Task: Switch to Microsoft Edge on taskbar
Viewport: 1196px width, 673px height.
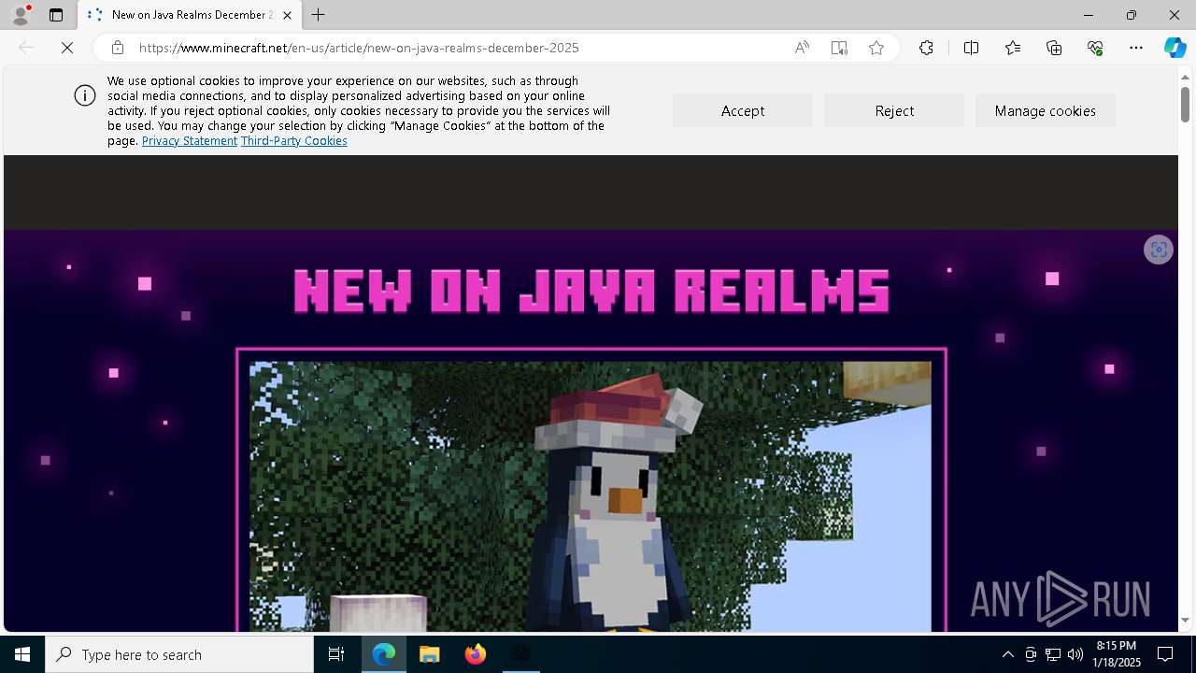Action: point(384,654)
